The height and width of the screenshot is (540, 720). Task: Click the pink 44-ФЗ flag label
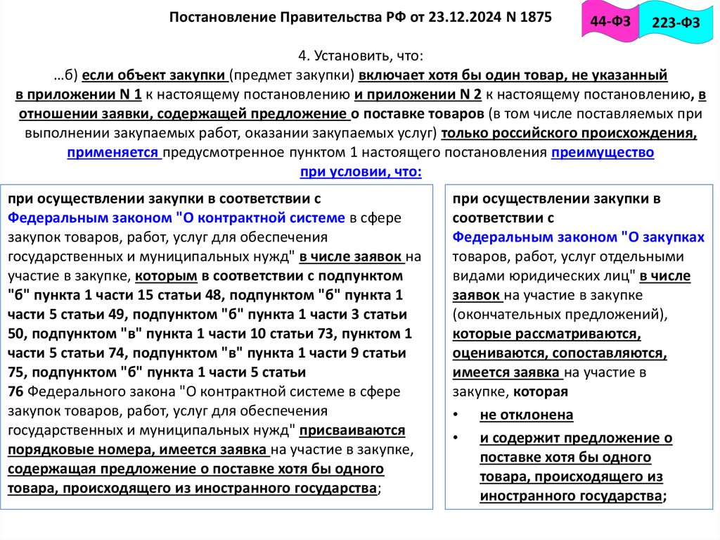tap(610, 21)
